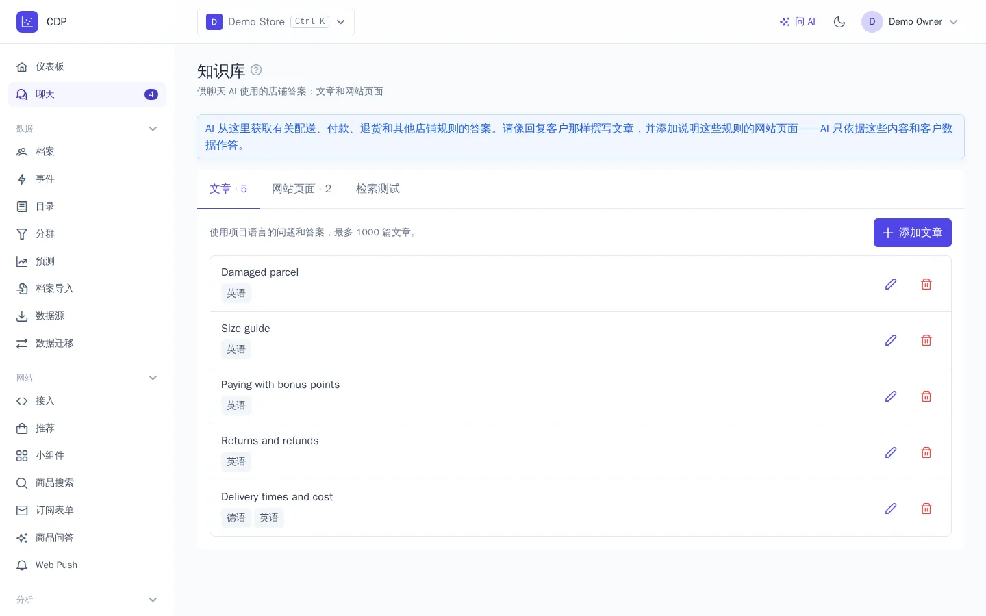Select 档案导入 in the sidebar
Screen dimensions: 986x616
pos(87,289)
